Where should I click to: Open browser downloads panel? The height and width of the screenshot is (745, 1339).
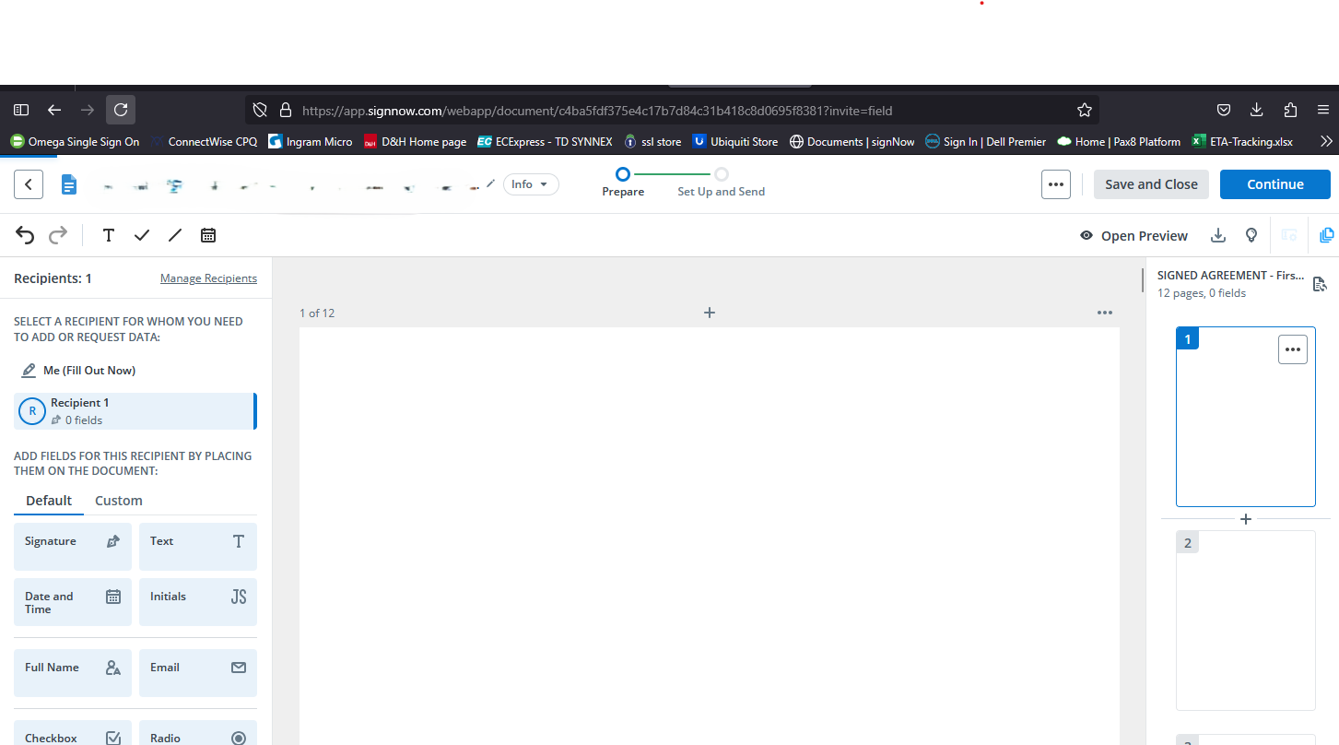(1257, 110)
